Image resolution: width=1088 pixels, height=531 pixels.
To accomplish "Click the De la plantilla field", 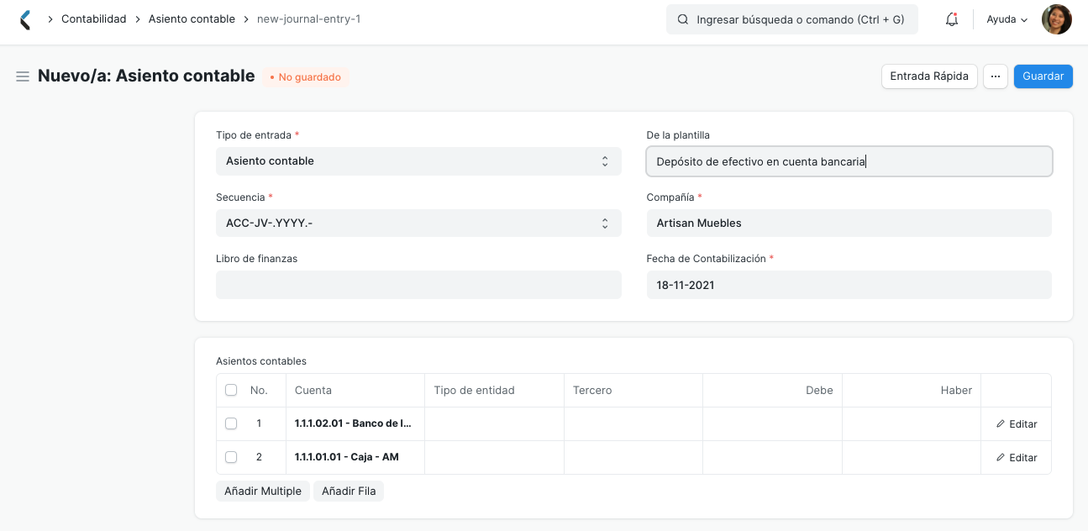I will pos(849,161).
